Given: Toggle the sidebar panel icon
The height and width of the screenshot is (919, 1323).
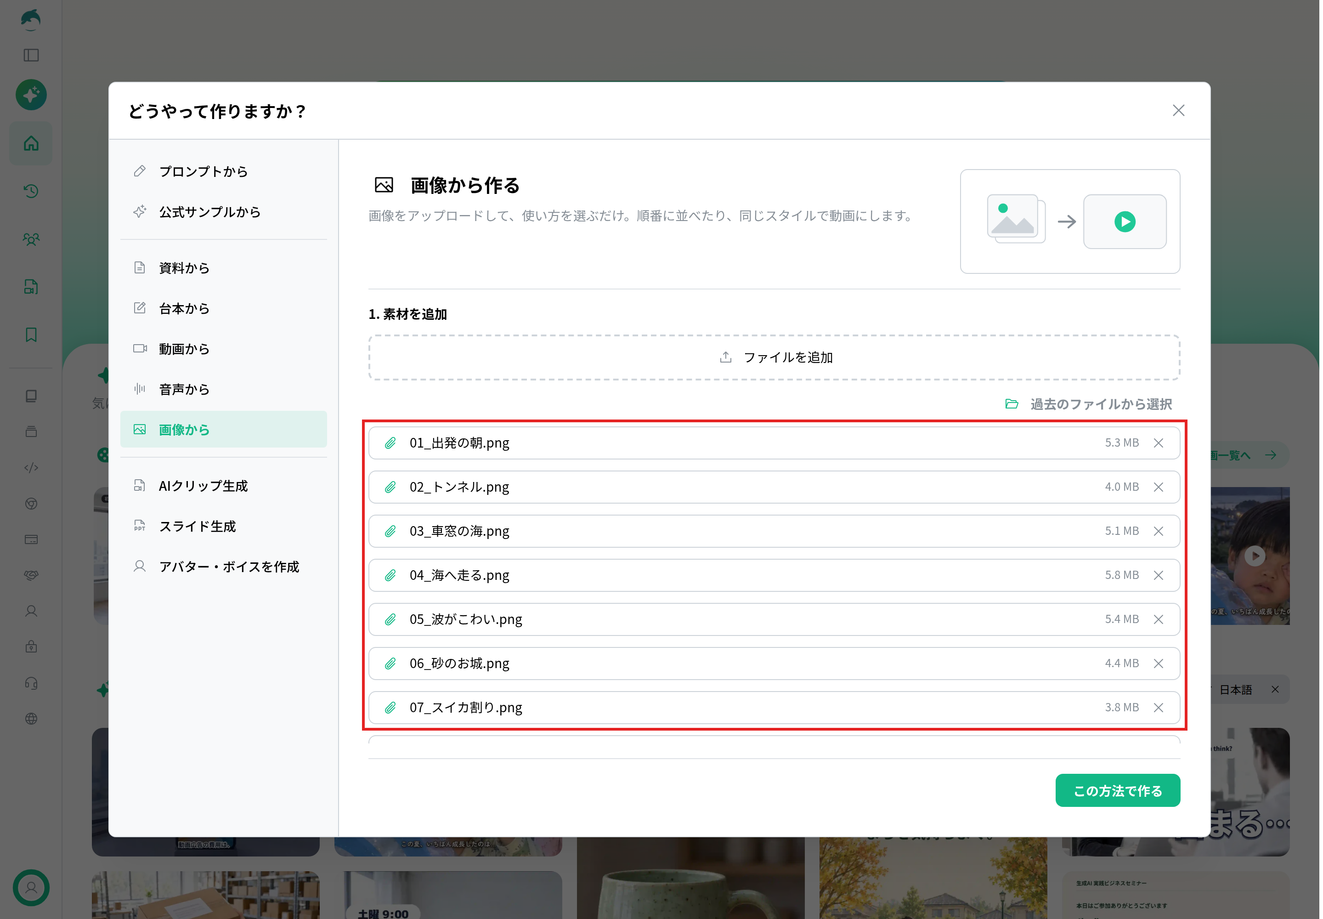Looking at the screenshot, I should (x=31, y=55).
